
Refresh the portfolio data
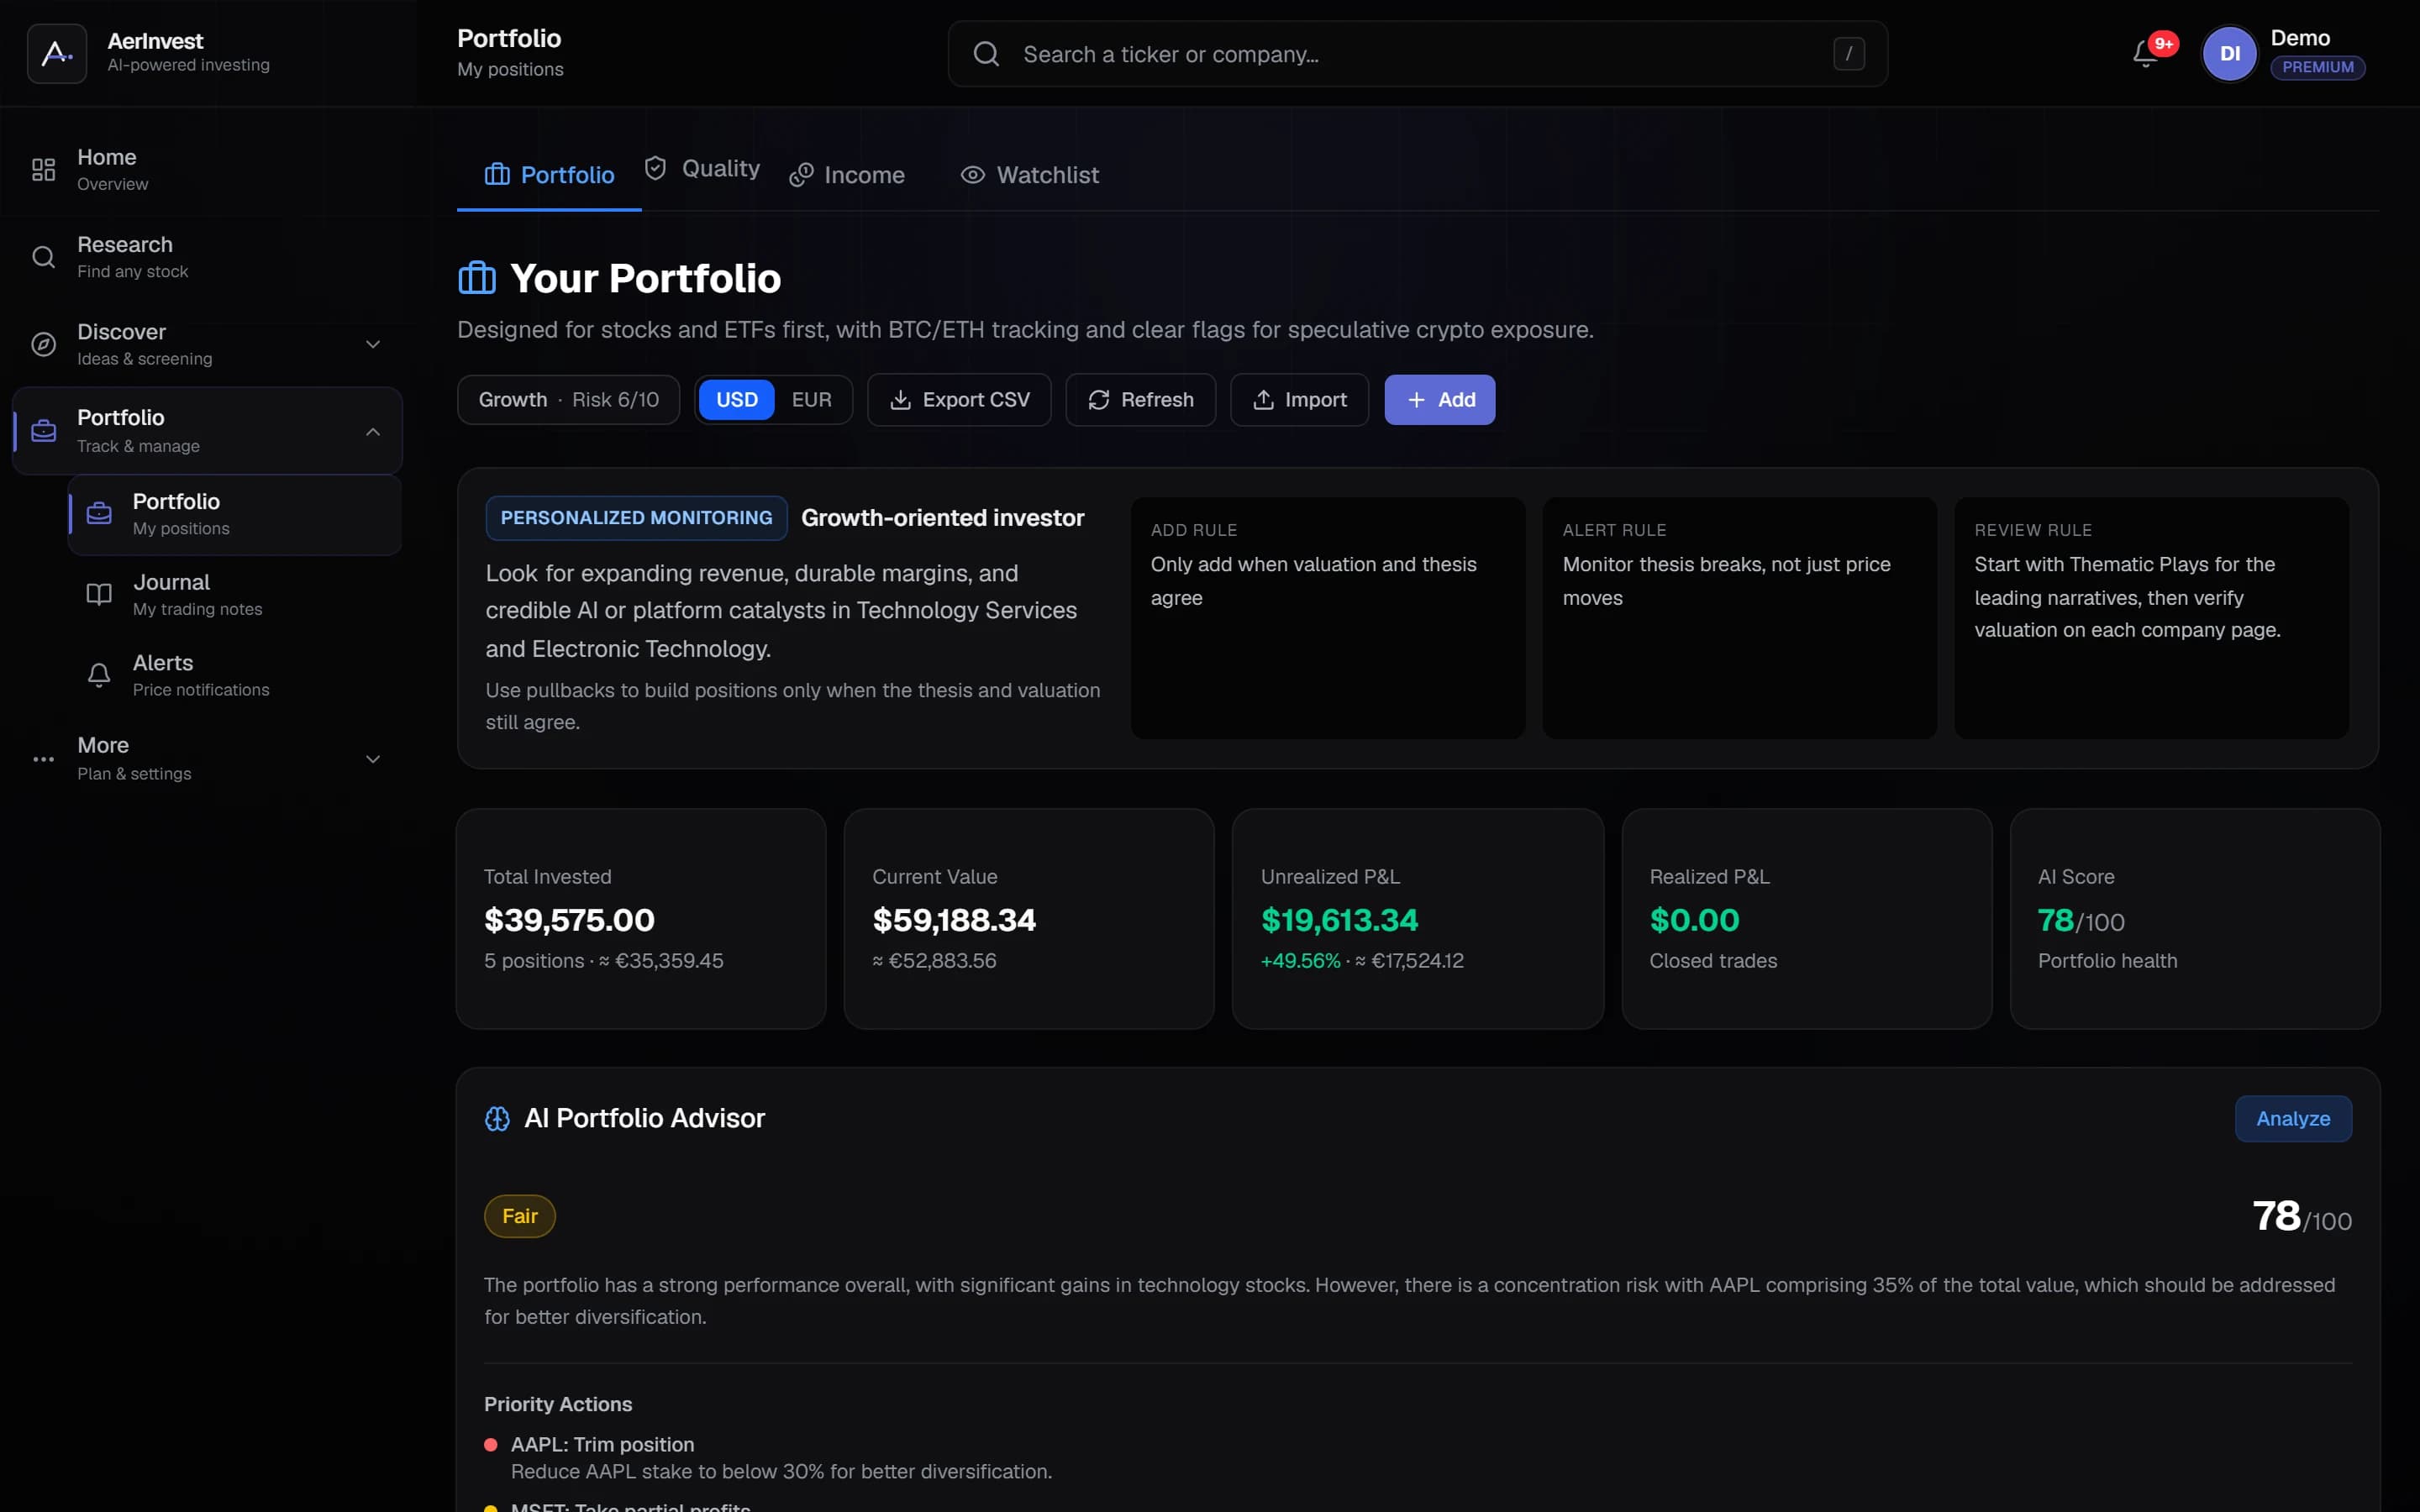click(x=1140, y=400)
